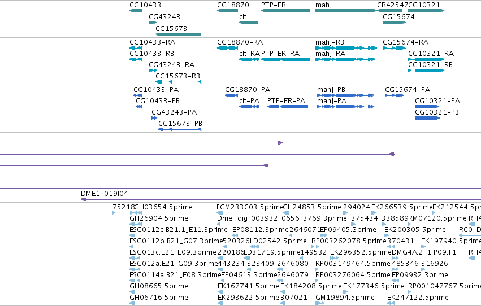Image resolution: width=481 pixels, height=306 pixels.
Task: Select the ESG012a.E21_G09.3prime label
Action: (174, 264)
